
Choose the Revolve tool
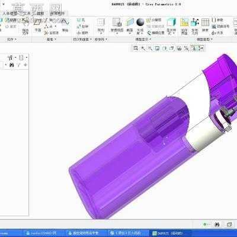pyautogui.click(x=83, y=33)
